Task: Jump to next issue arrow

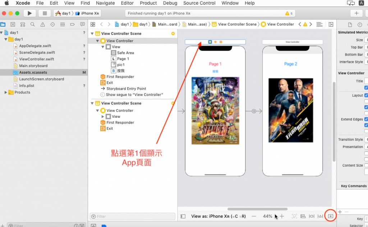Action: (311, 24)
